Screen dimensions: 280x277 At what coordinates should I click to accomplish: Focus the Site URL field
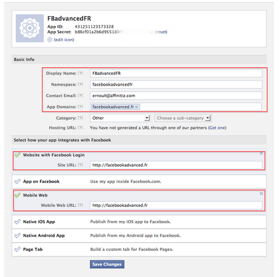click(x=176, y=165)
